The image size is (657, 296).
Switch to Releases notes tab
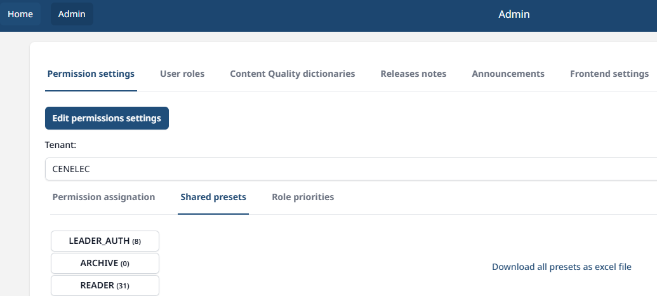click(x=413, y=74)
